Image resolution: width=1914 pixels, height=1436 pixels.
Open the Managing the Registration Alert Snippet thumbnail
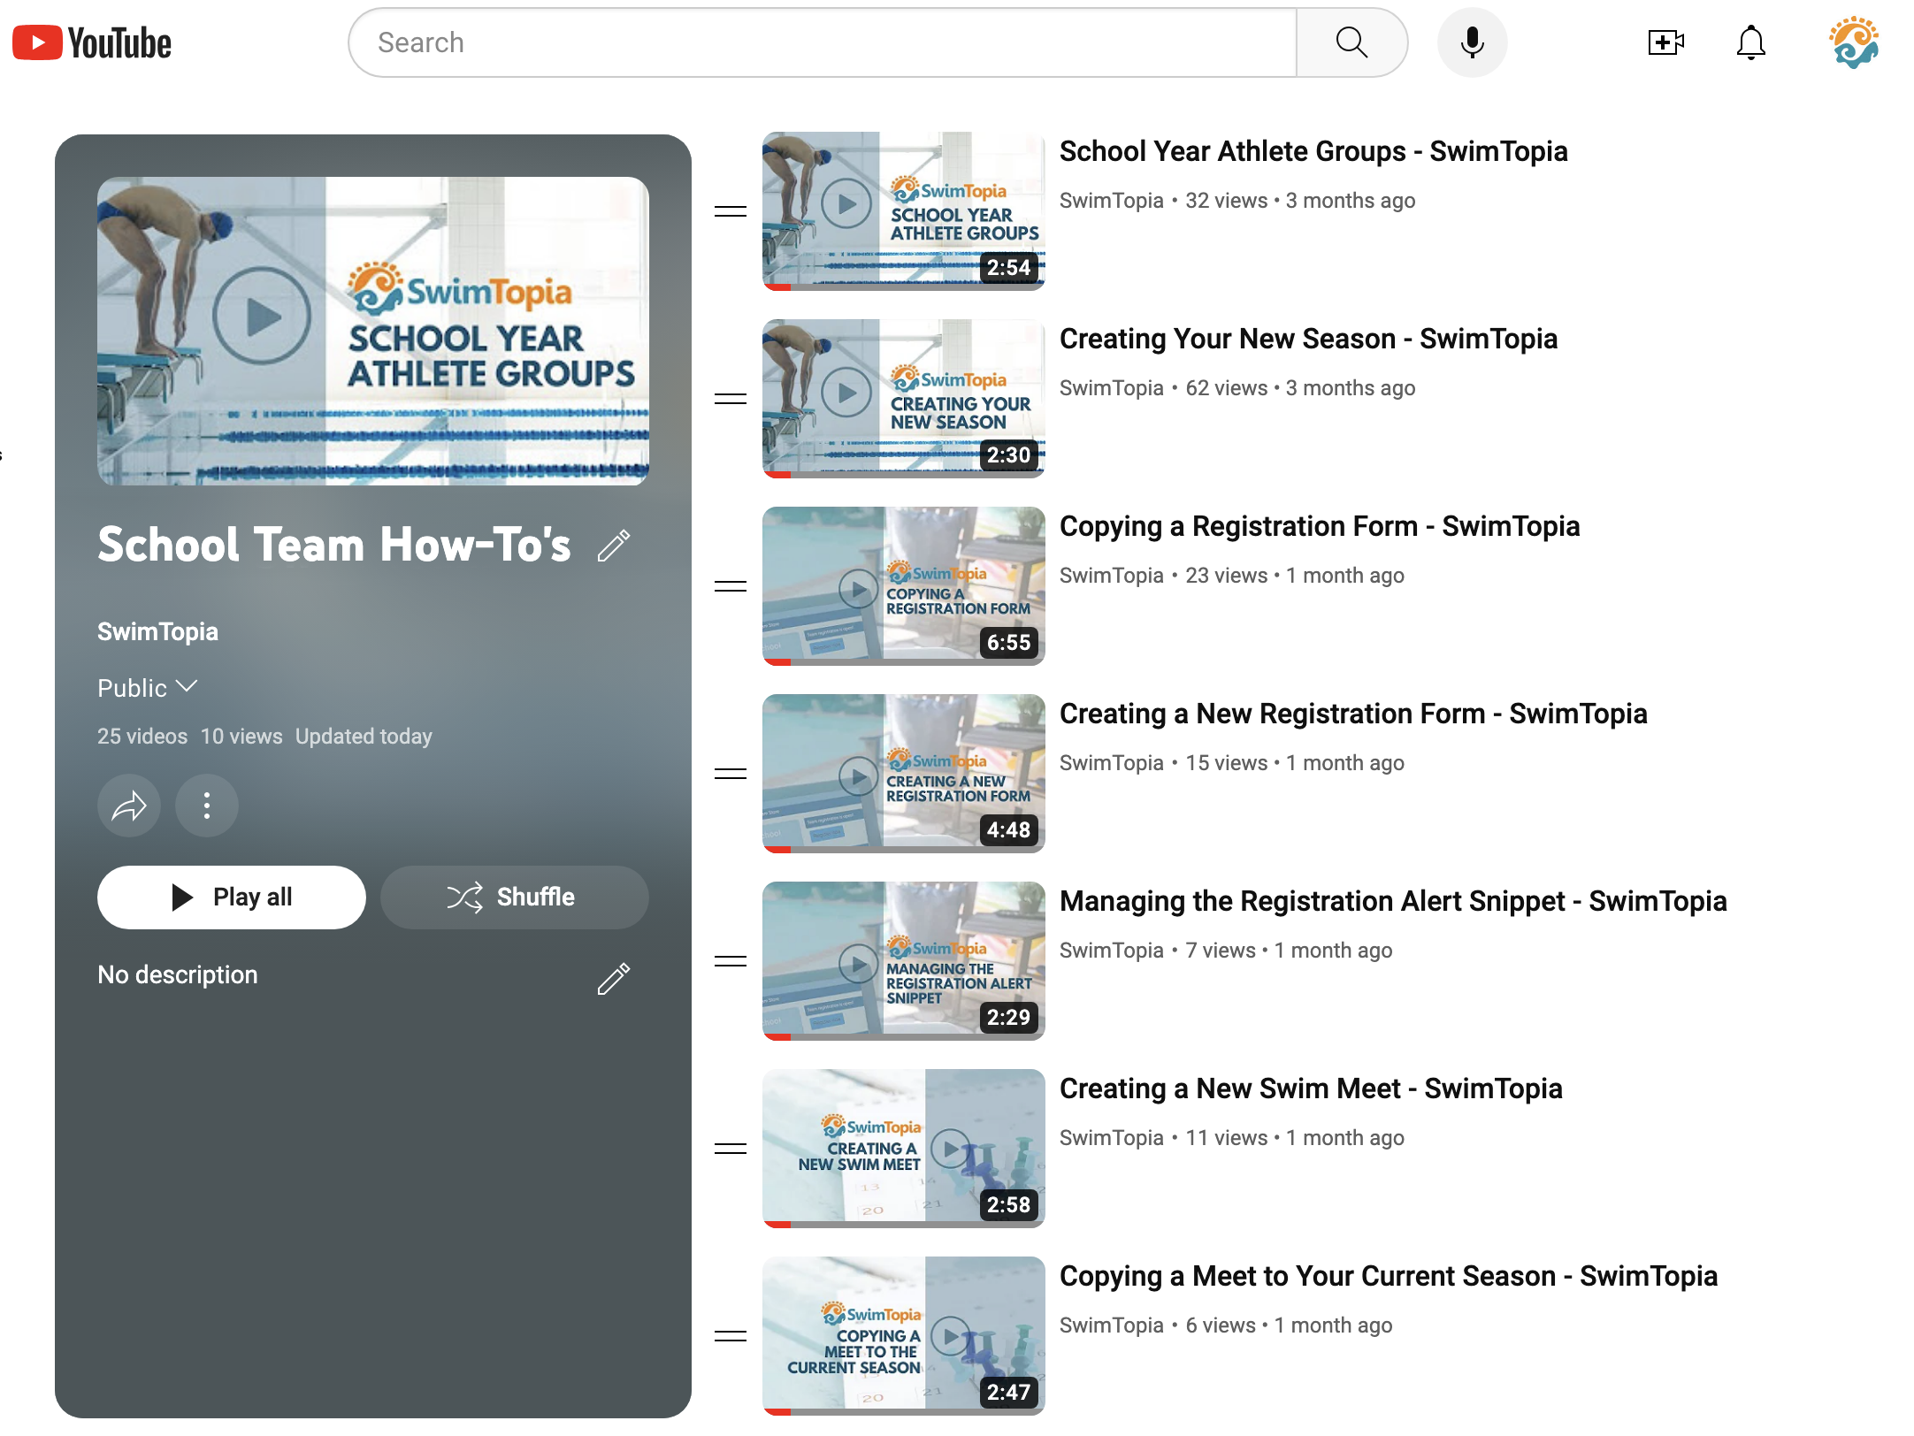click(x=903, y=960)
